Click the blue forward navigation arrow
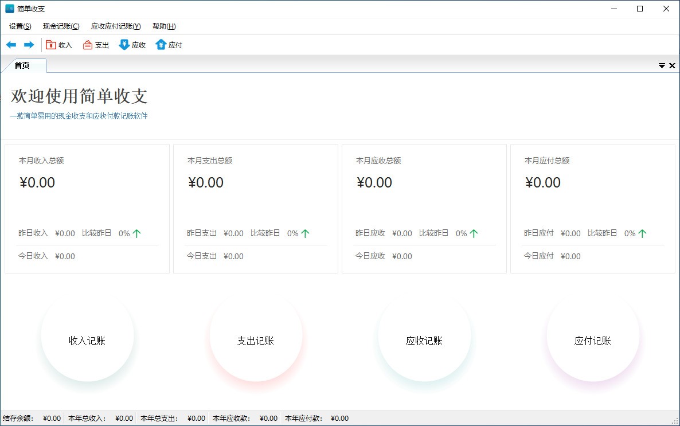Image resolution: width=680 pixels, height=426 pixels. (x=29, y=44)
